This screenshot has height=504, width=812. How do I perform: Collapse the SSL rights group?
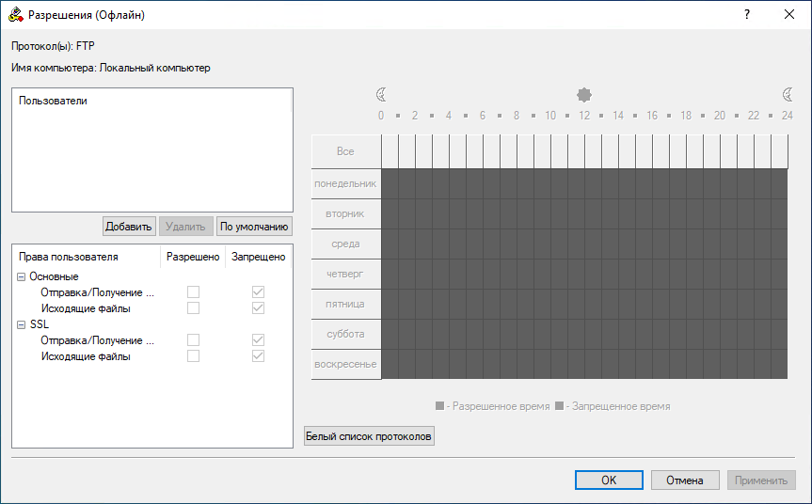coord(22,325)
